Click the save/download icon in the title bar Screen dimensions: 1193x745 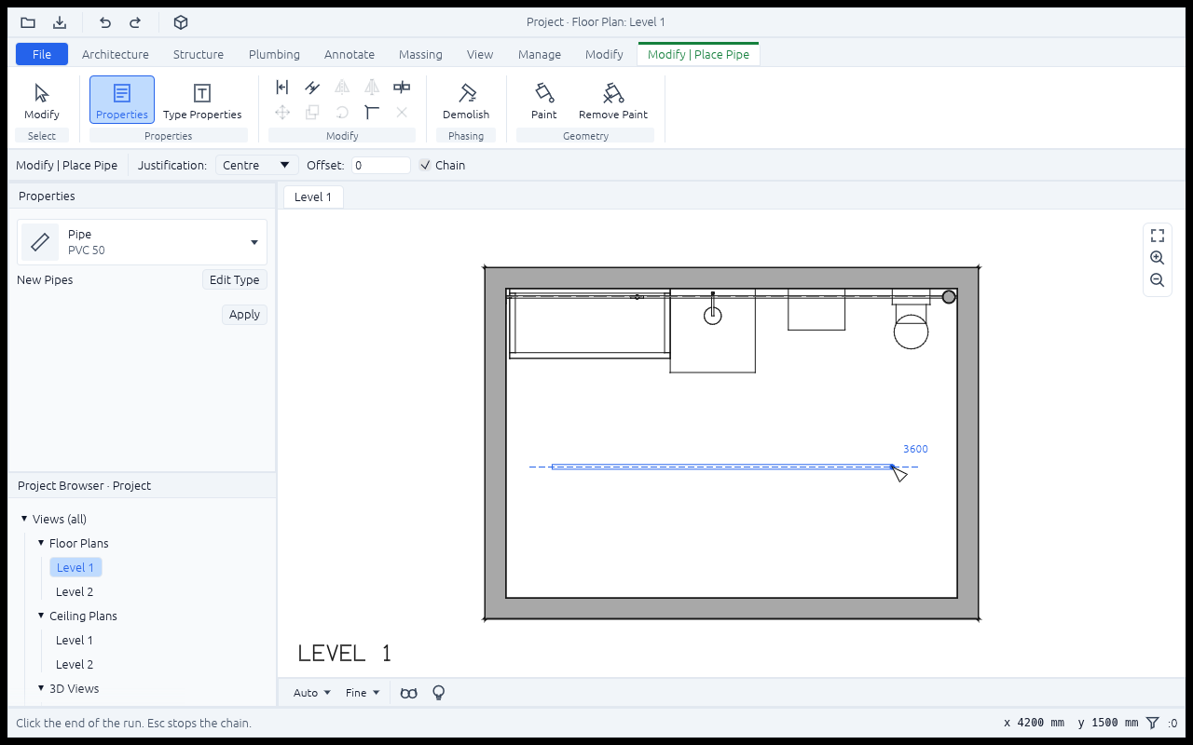point(60,22)
